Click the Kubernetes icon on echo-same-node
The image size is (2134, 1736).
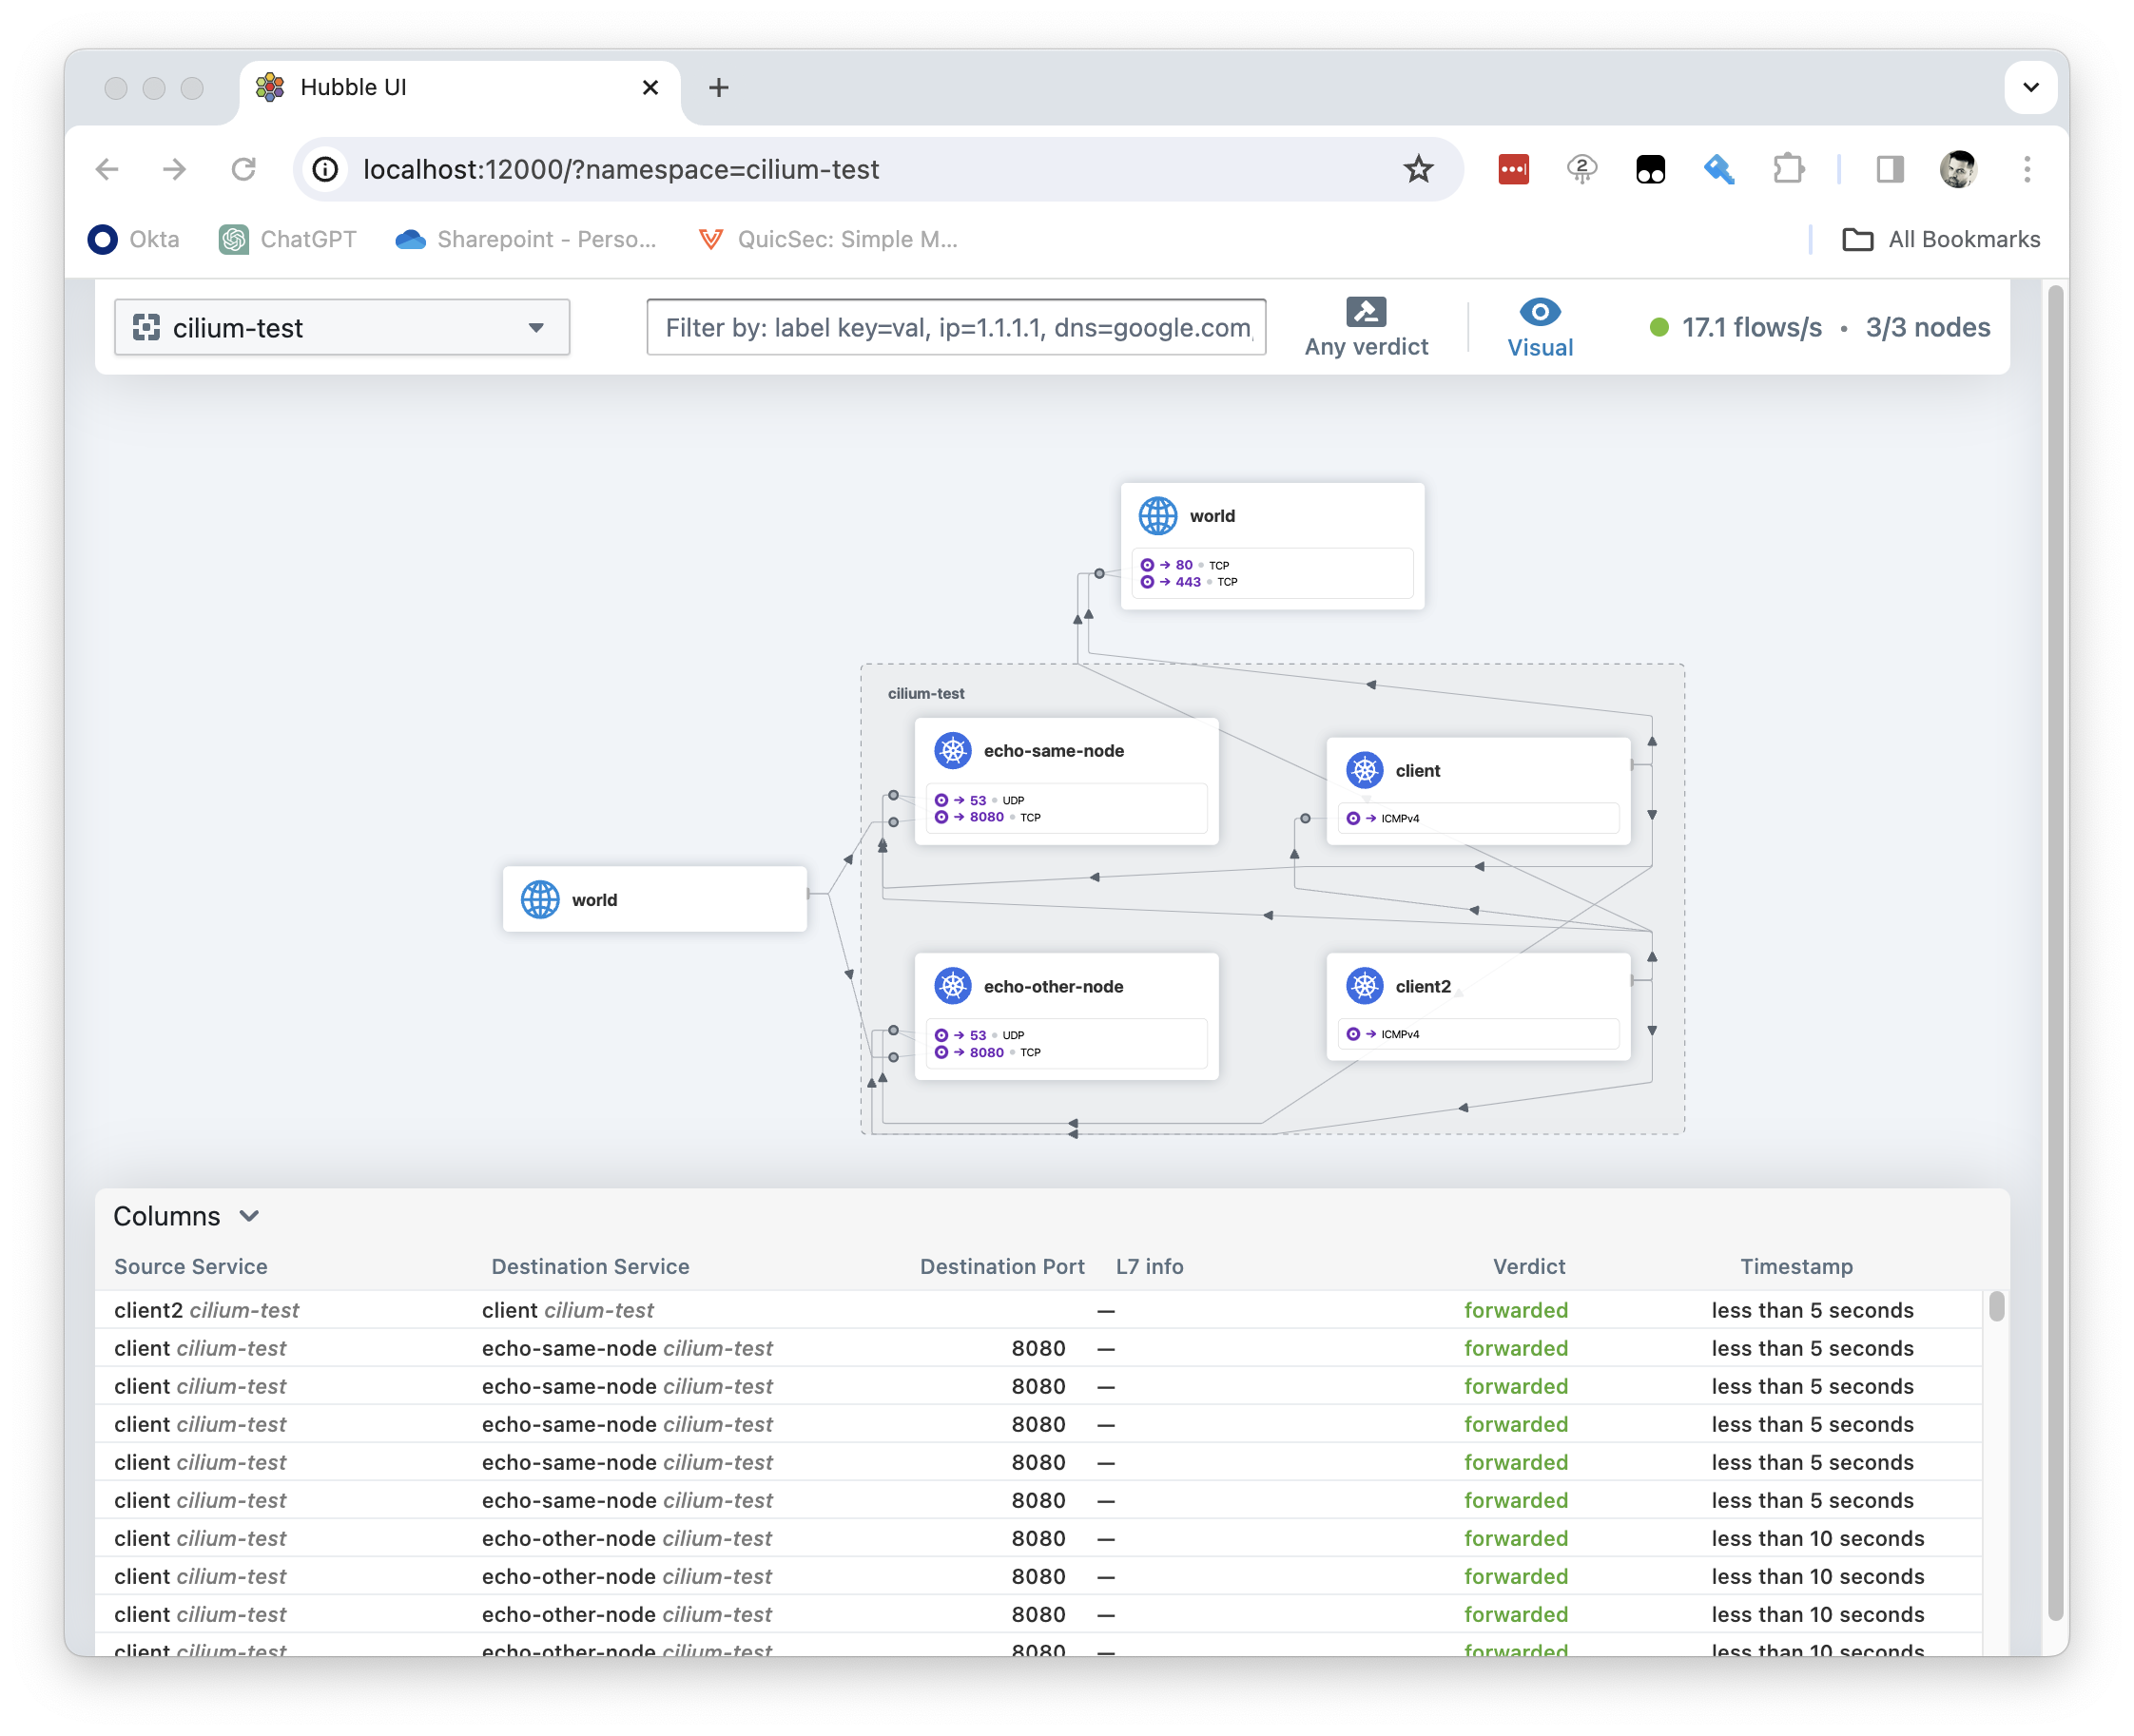(x=953, y=750)
